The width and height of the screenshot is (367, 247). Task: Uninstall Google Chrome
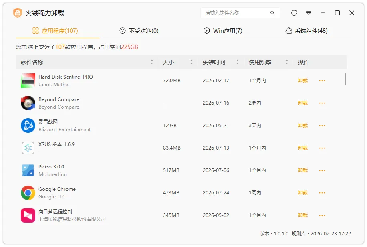[x=302, y=193]
